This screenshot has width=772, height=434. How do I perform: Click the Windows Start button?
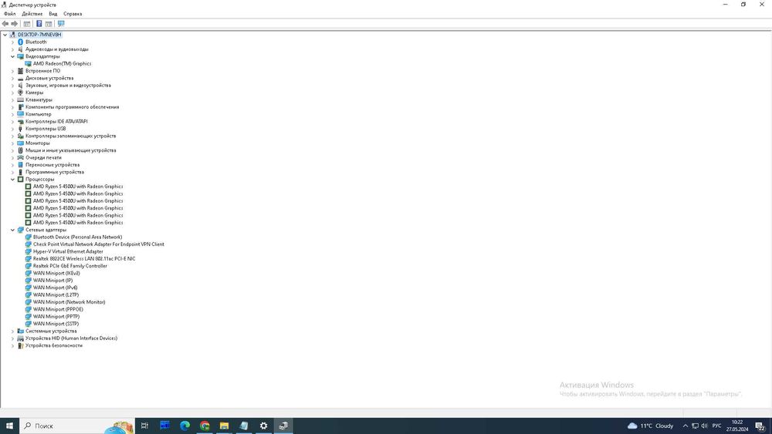pos(9,426)
